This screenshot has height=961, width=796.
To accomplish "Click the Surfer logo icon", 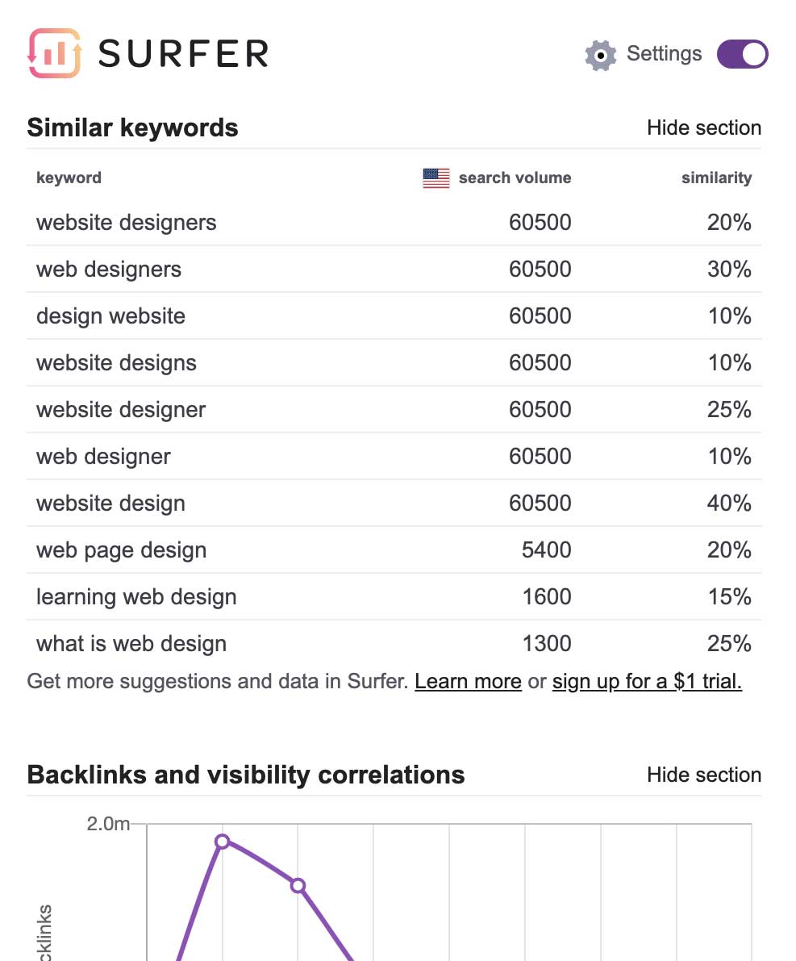I will [x=55, y=53].
